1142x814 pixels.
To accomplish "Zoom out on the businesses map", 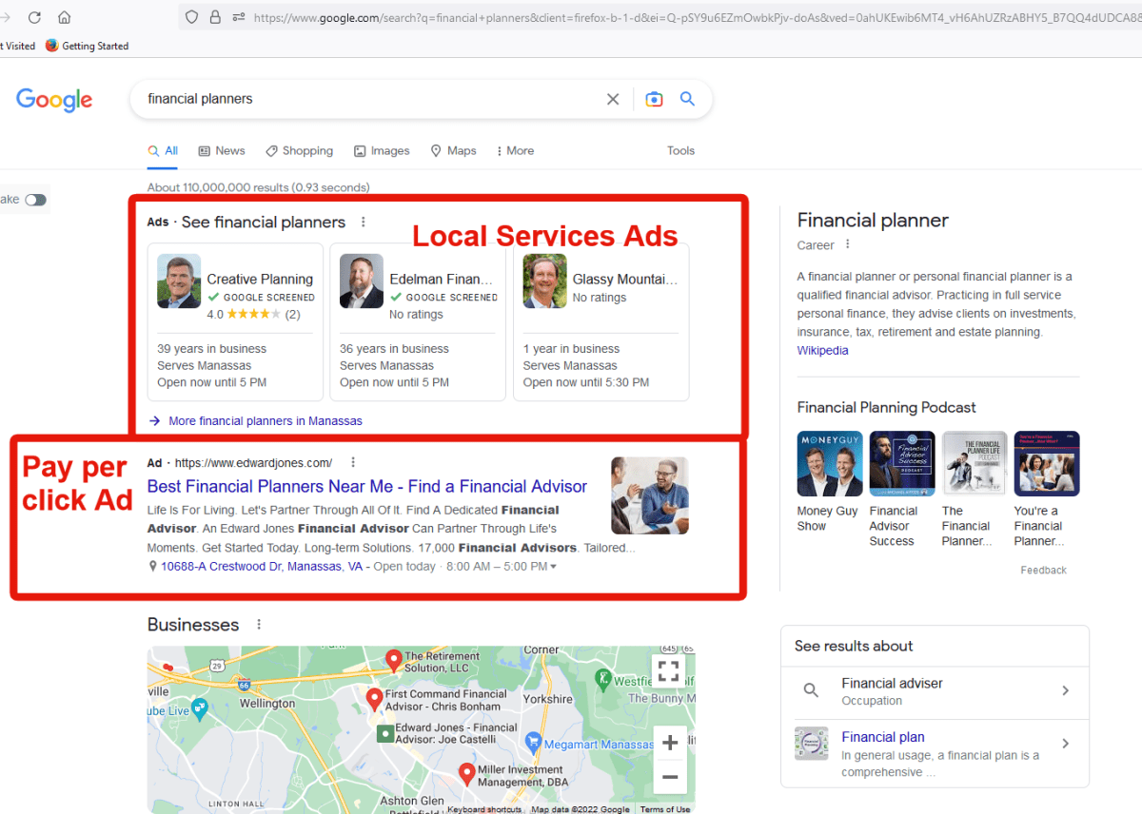I will 669,777.
